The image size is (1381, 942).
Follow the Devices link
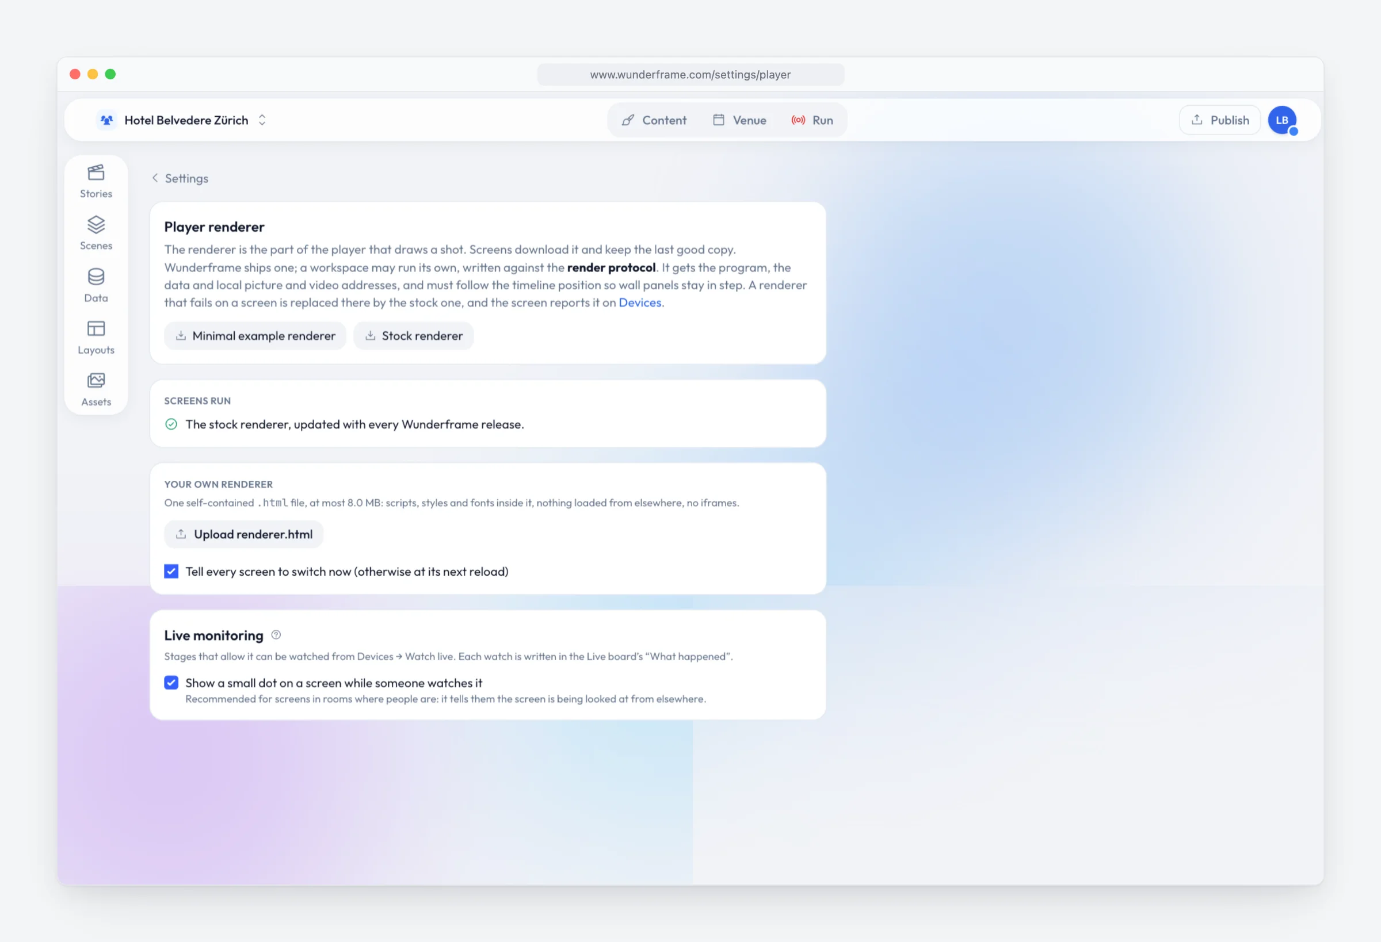640,303
